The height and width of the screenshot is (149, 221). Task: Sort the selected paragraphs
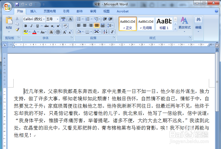click(105, 32)
